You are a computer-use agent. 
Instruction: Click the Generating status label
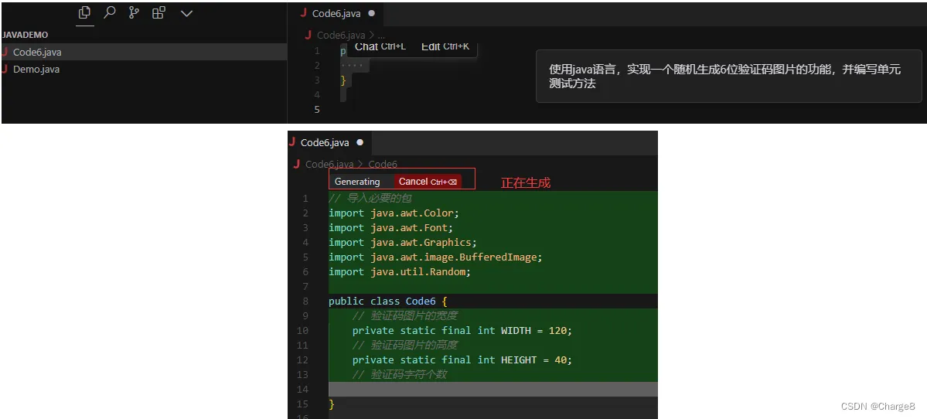[357, 182]
